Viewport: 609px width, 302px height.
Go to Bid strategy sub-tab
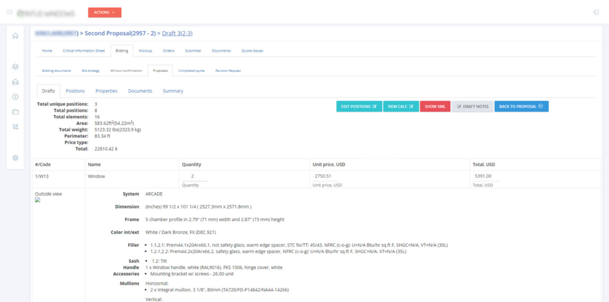(x=90, y=71)
